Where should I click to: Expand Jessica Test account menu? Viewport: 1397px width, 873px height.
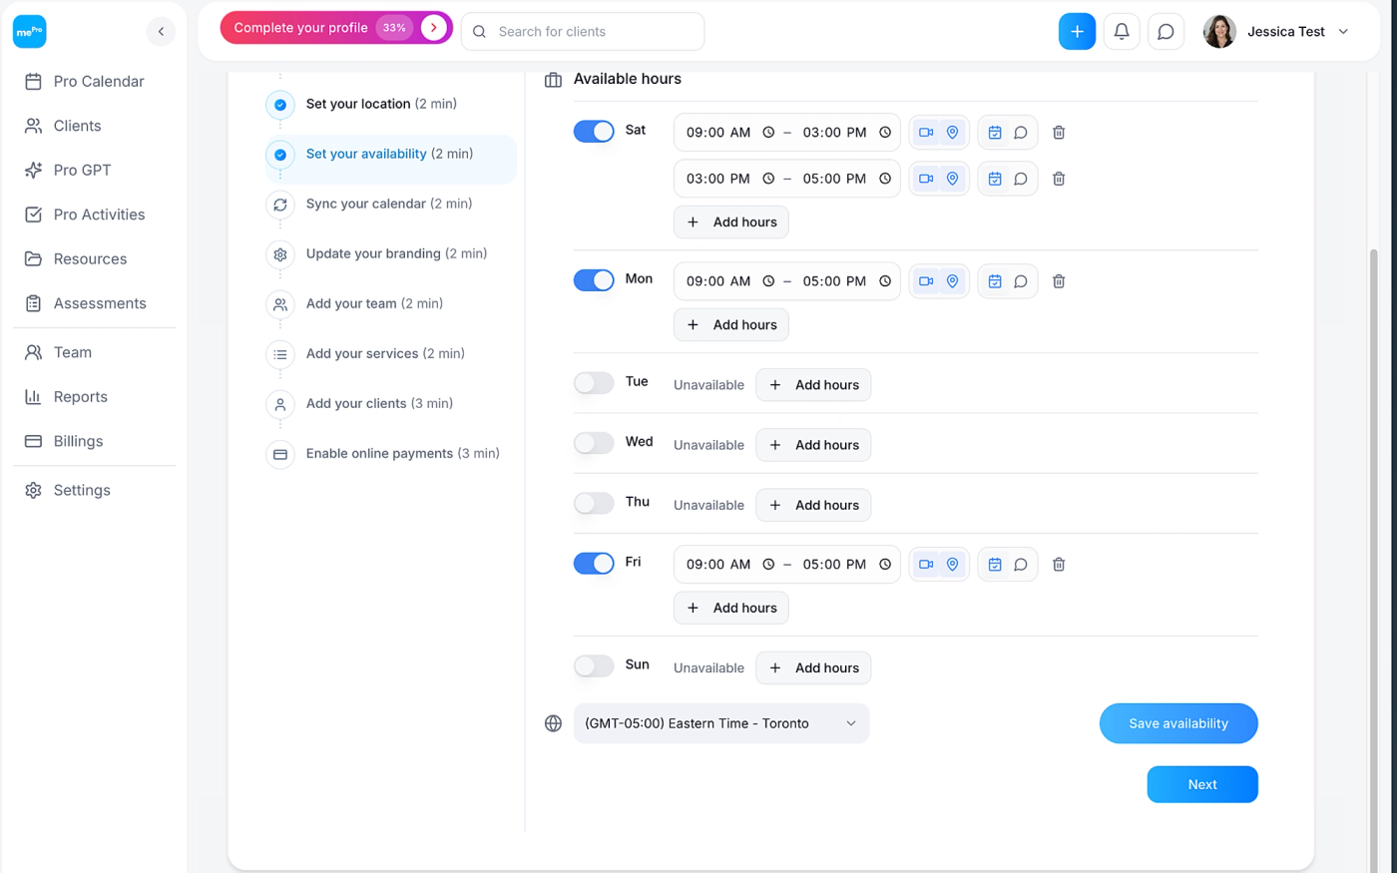point(1343,32)
